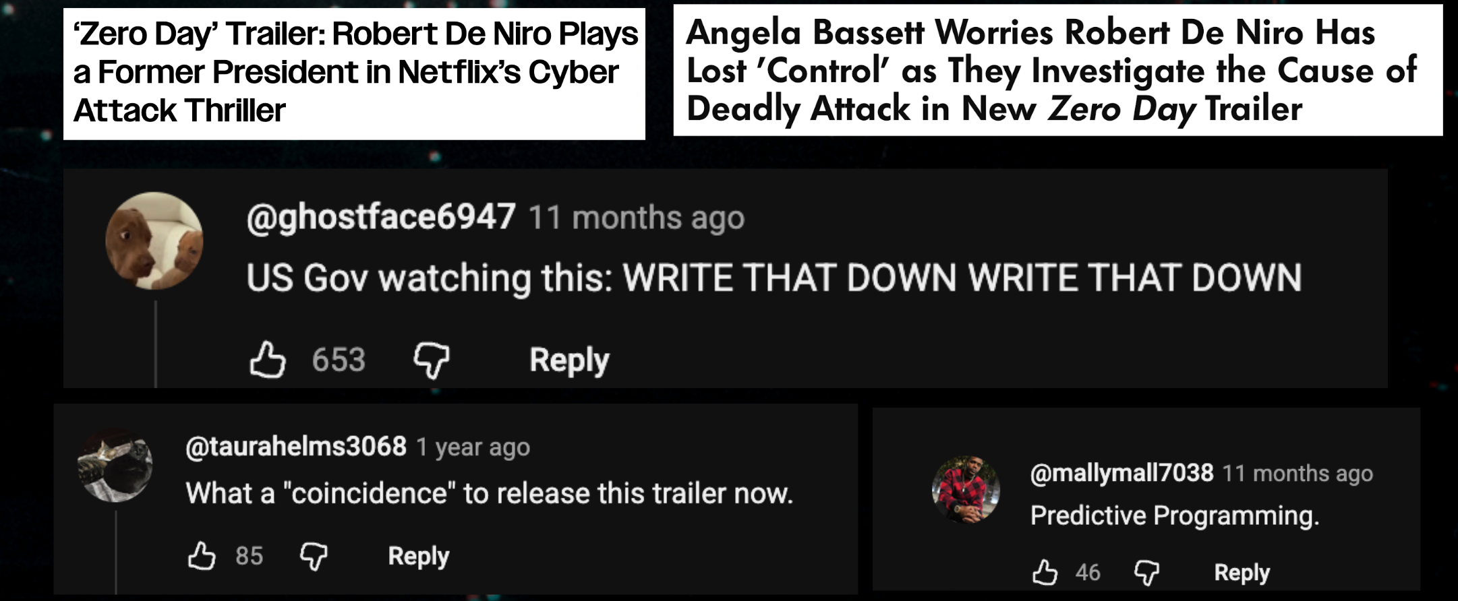Click thumbs up on @taurahelms3068 comment
Screen dimensions: 1458x601
[x=202, y=557]
